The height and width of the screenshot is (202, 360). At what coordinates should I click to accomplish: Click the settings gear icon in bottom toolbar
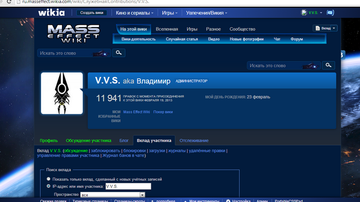coord(228,201)
